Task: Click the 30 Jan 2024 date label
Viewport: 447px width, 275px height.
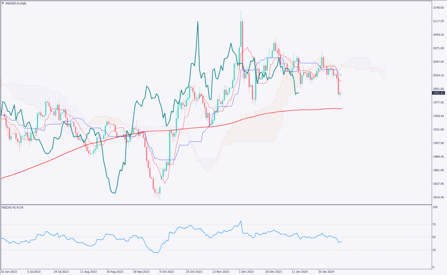Action: point(326,271)
